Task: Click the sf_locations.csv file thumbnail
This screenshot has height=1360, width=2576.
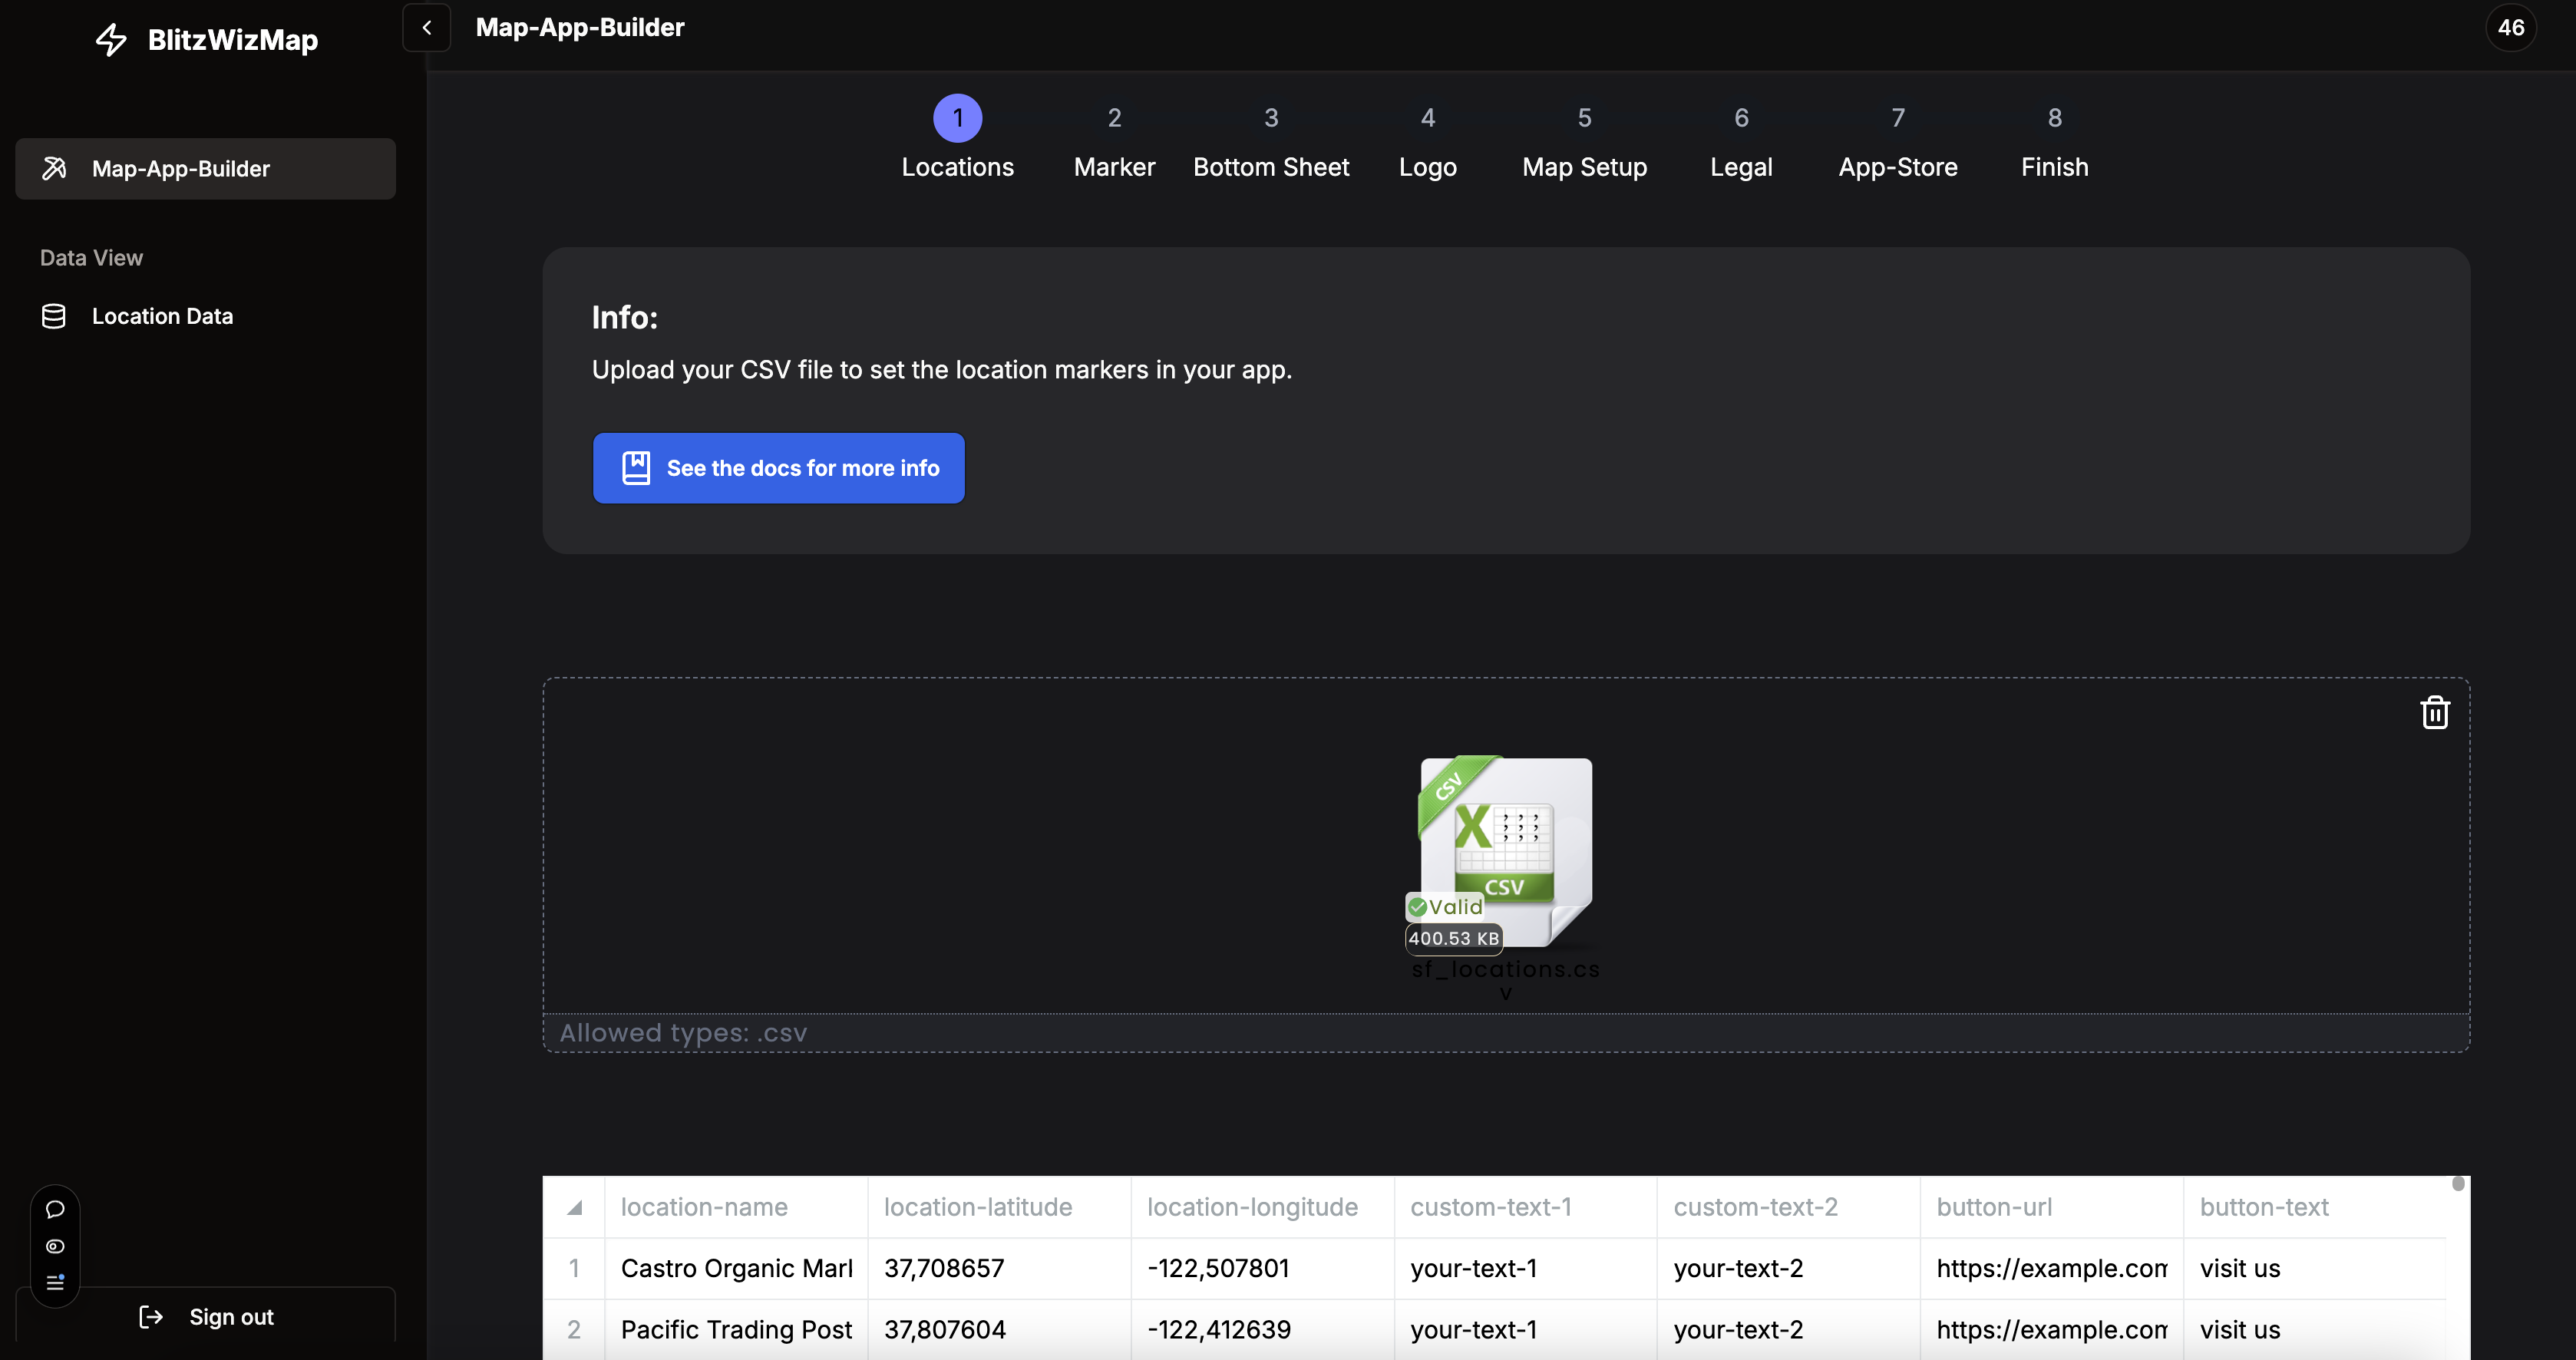Action: pos(1505,850)
